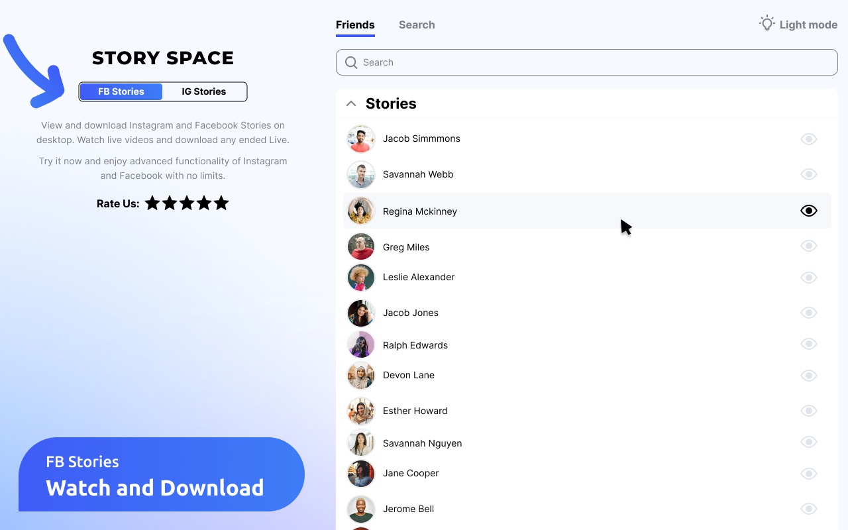Open Devon Lane's avatar
Screen dimensions: 848x530
(361, 376)
